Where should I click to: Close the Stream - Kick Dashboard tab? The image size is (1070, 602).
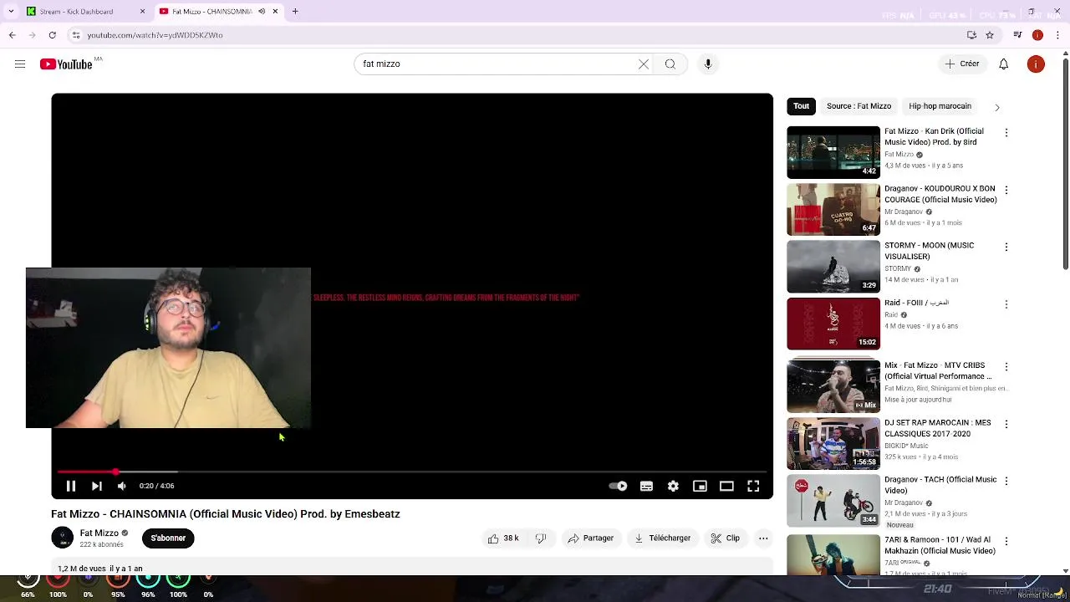tap(142, 12)
